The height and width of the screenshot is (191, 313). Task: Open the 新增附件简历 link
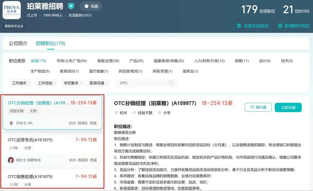click(x=297, y=26)
